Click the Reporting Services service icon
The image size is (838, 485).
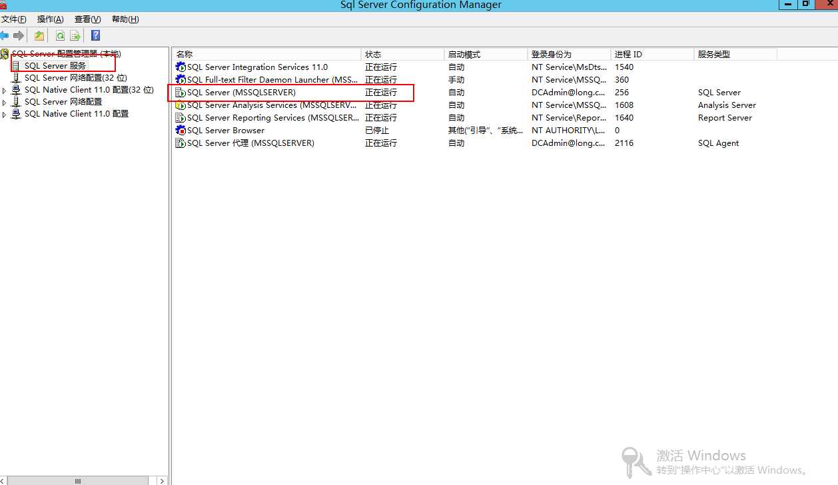click(x=181, y=118)
